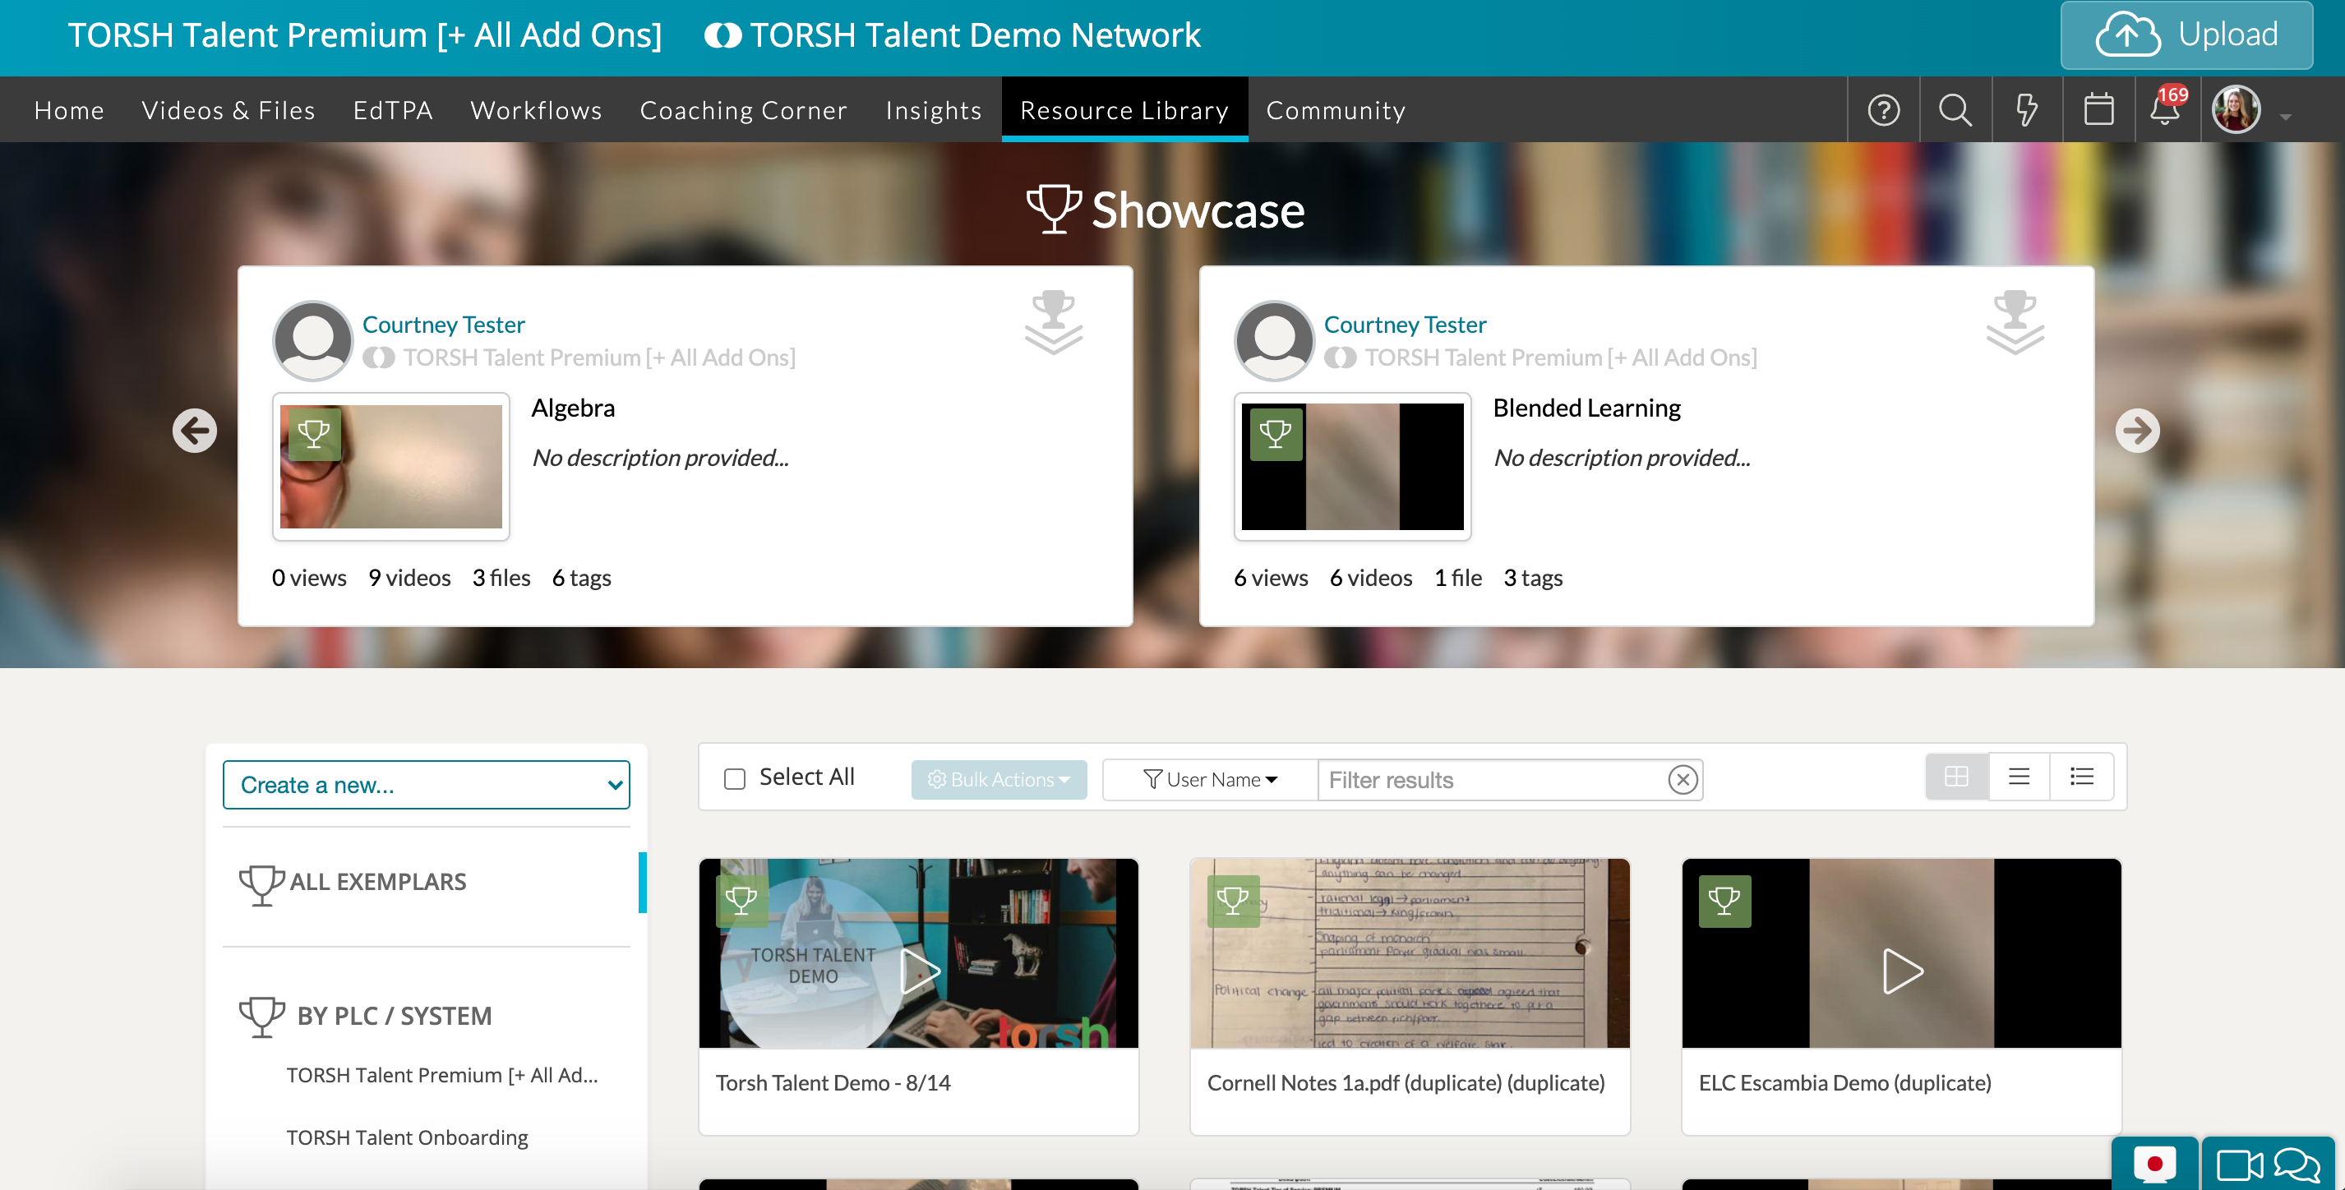
Task: Start screen recording with red dot button
Action: (2153, 1164)
